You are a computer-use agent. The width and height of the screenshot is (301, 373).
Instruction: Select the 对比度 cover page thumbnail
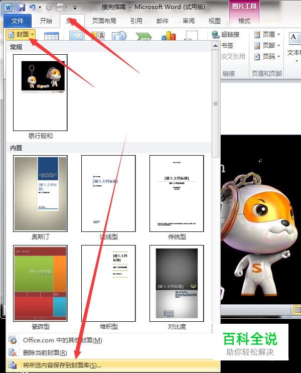(177, 283)
